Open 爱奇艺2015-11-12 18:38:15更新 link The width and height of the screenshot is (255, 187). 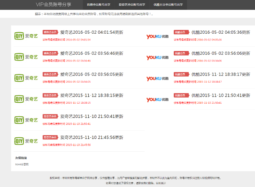click(x=92, y=96)
